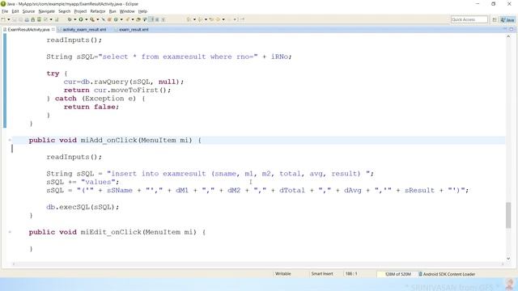Click the miEdit_onClick method name
518x291 pixels.
(111, 232)
